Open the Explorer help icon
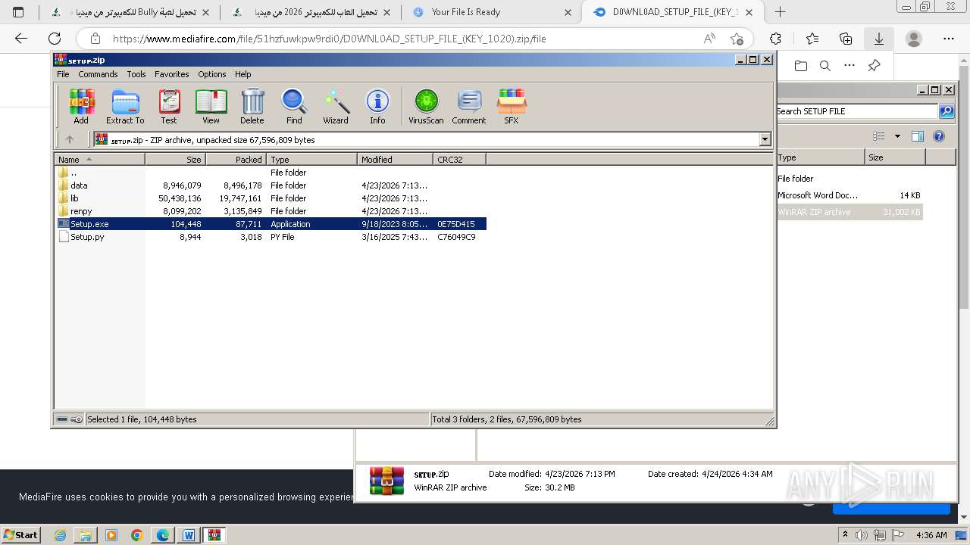The width and height of the screenshot is (970, 545). coord(939,136)
